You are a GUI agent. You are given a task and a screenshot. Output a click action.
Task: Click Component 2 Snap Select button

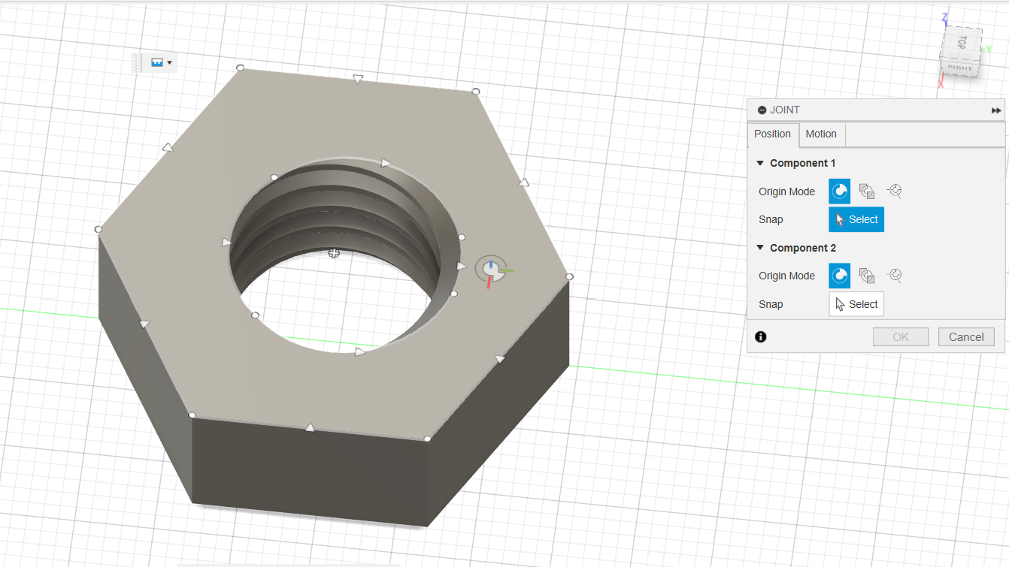point(856,304)
